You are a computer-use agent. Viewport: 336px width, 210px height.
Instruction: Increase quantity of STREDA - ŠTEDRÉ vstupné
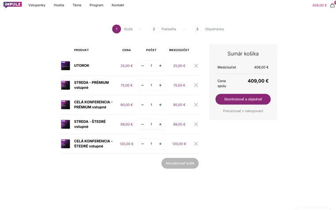(160, 124)
